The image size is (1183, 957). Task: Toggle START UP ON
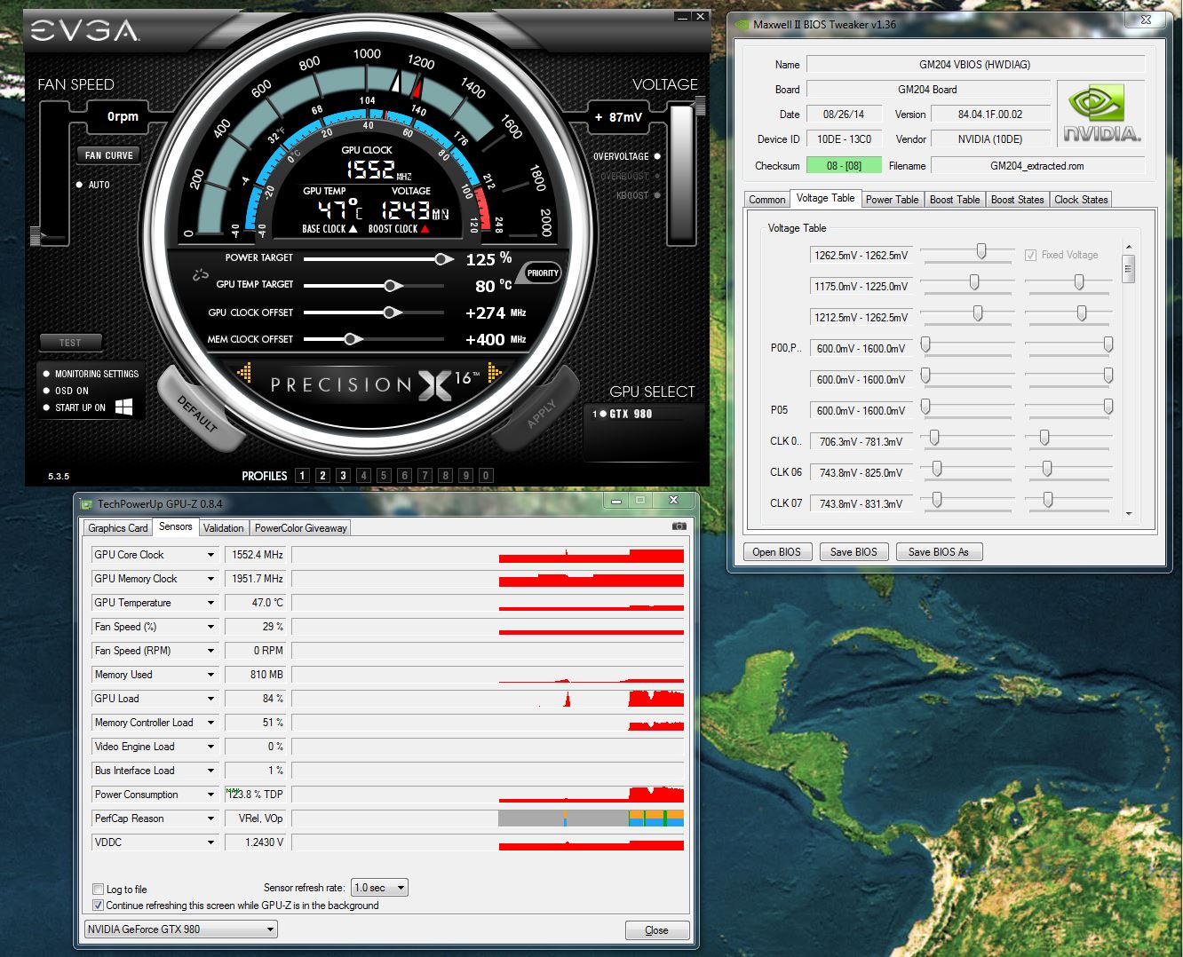tap(46, 407)
